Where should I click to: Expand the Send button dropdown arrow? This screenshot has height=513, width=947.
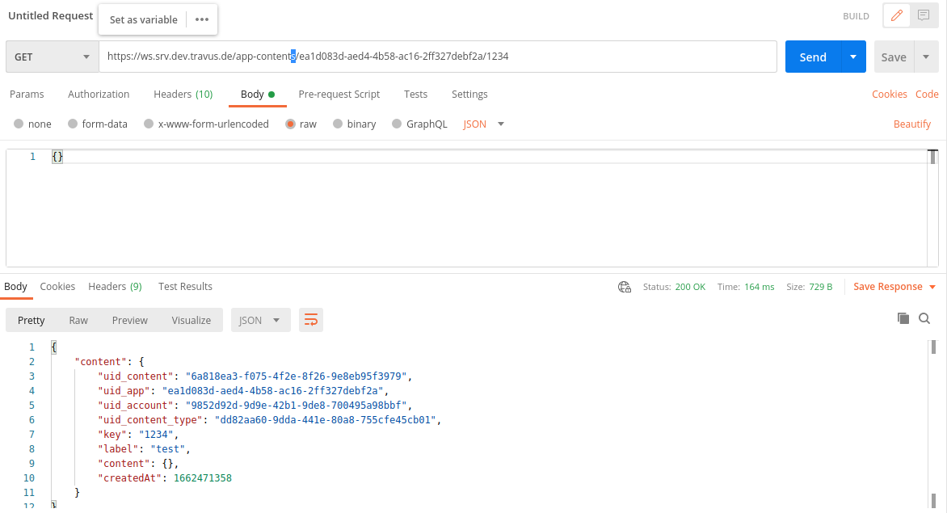click(853, 57)
